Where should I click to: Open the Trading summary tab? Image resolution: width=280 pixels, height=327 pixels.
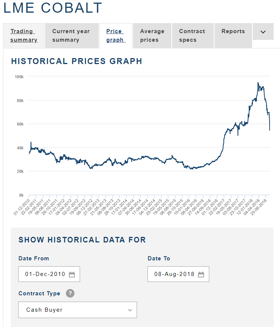[x=24, y=36]
